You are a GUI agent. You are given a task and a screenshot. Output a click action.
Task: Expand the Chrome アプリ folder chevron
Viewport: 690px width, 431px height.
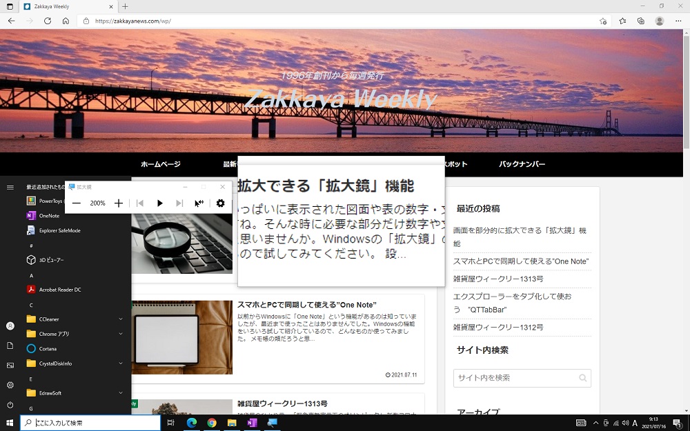click(121, 334)
